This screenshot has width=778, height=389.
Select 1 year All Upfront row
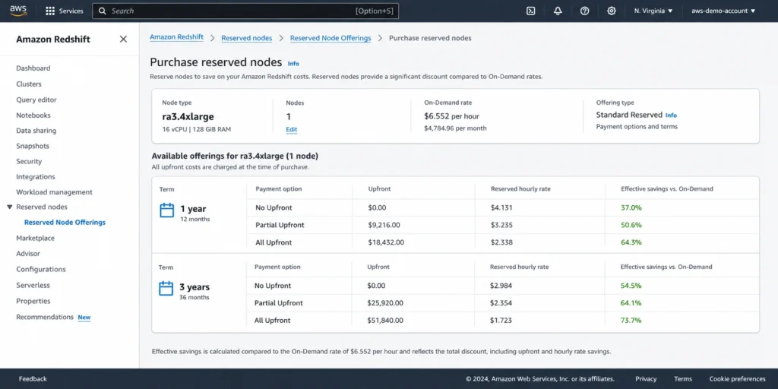[503, 242]
